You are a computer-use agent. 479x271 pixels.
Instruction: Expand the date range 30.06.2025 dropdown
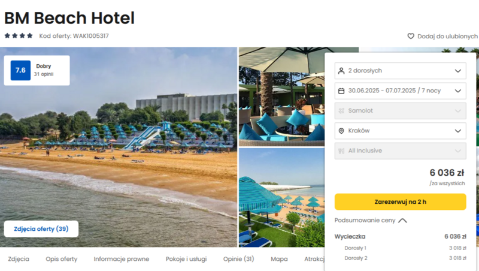400,91
